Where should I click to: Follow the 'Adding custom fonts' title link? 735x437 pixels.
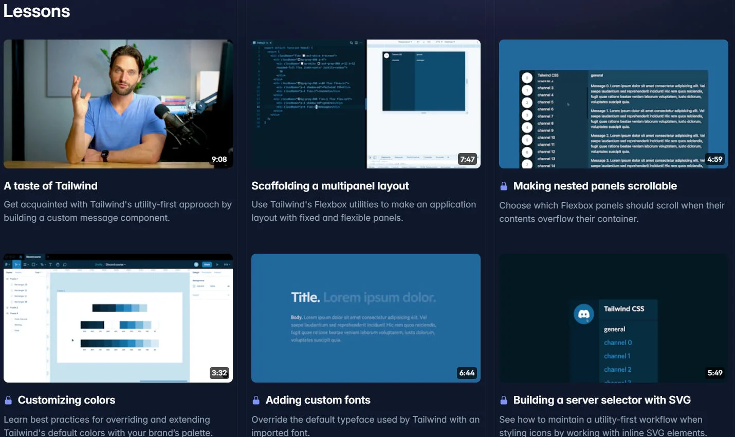(318, 400)
